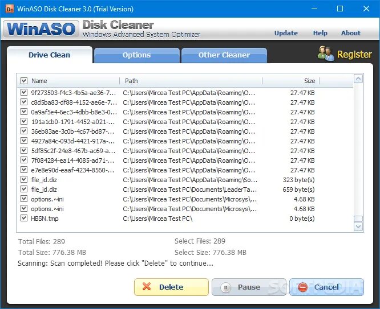Uncheck the 5df85c2f-24e8 file checkbox
The width and height of the screenshot is (380, 309).
click(x=24, y=150)
